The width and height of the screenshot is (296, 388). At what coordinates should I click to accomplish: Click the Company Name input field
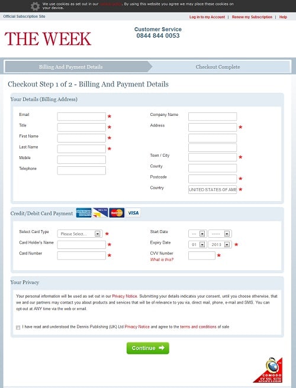coord(213,117)
